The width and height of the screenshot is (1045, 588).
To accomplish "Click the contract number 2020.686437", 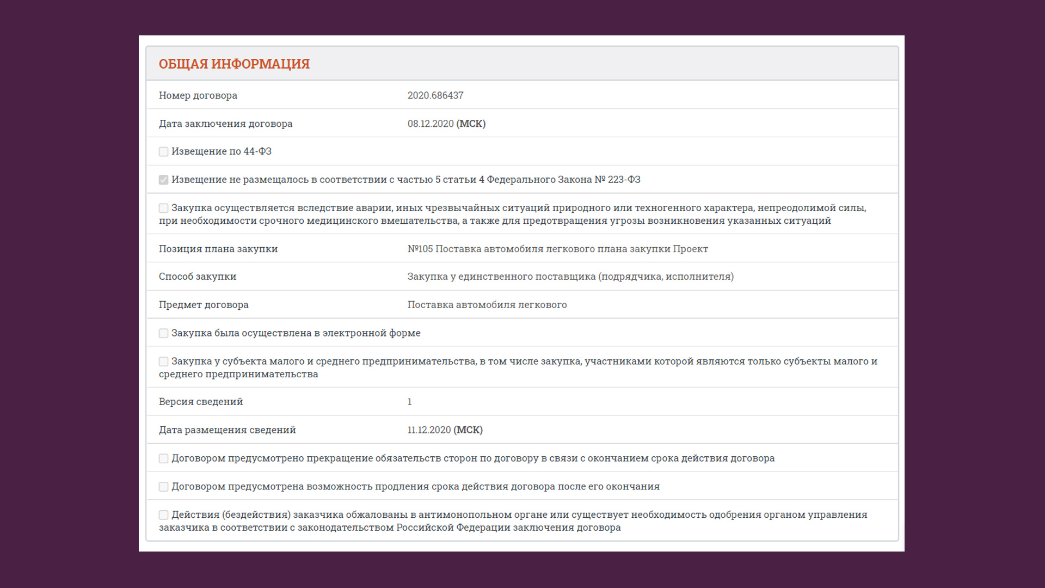I will [x=435, y=95].
